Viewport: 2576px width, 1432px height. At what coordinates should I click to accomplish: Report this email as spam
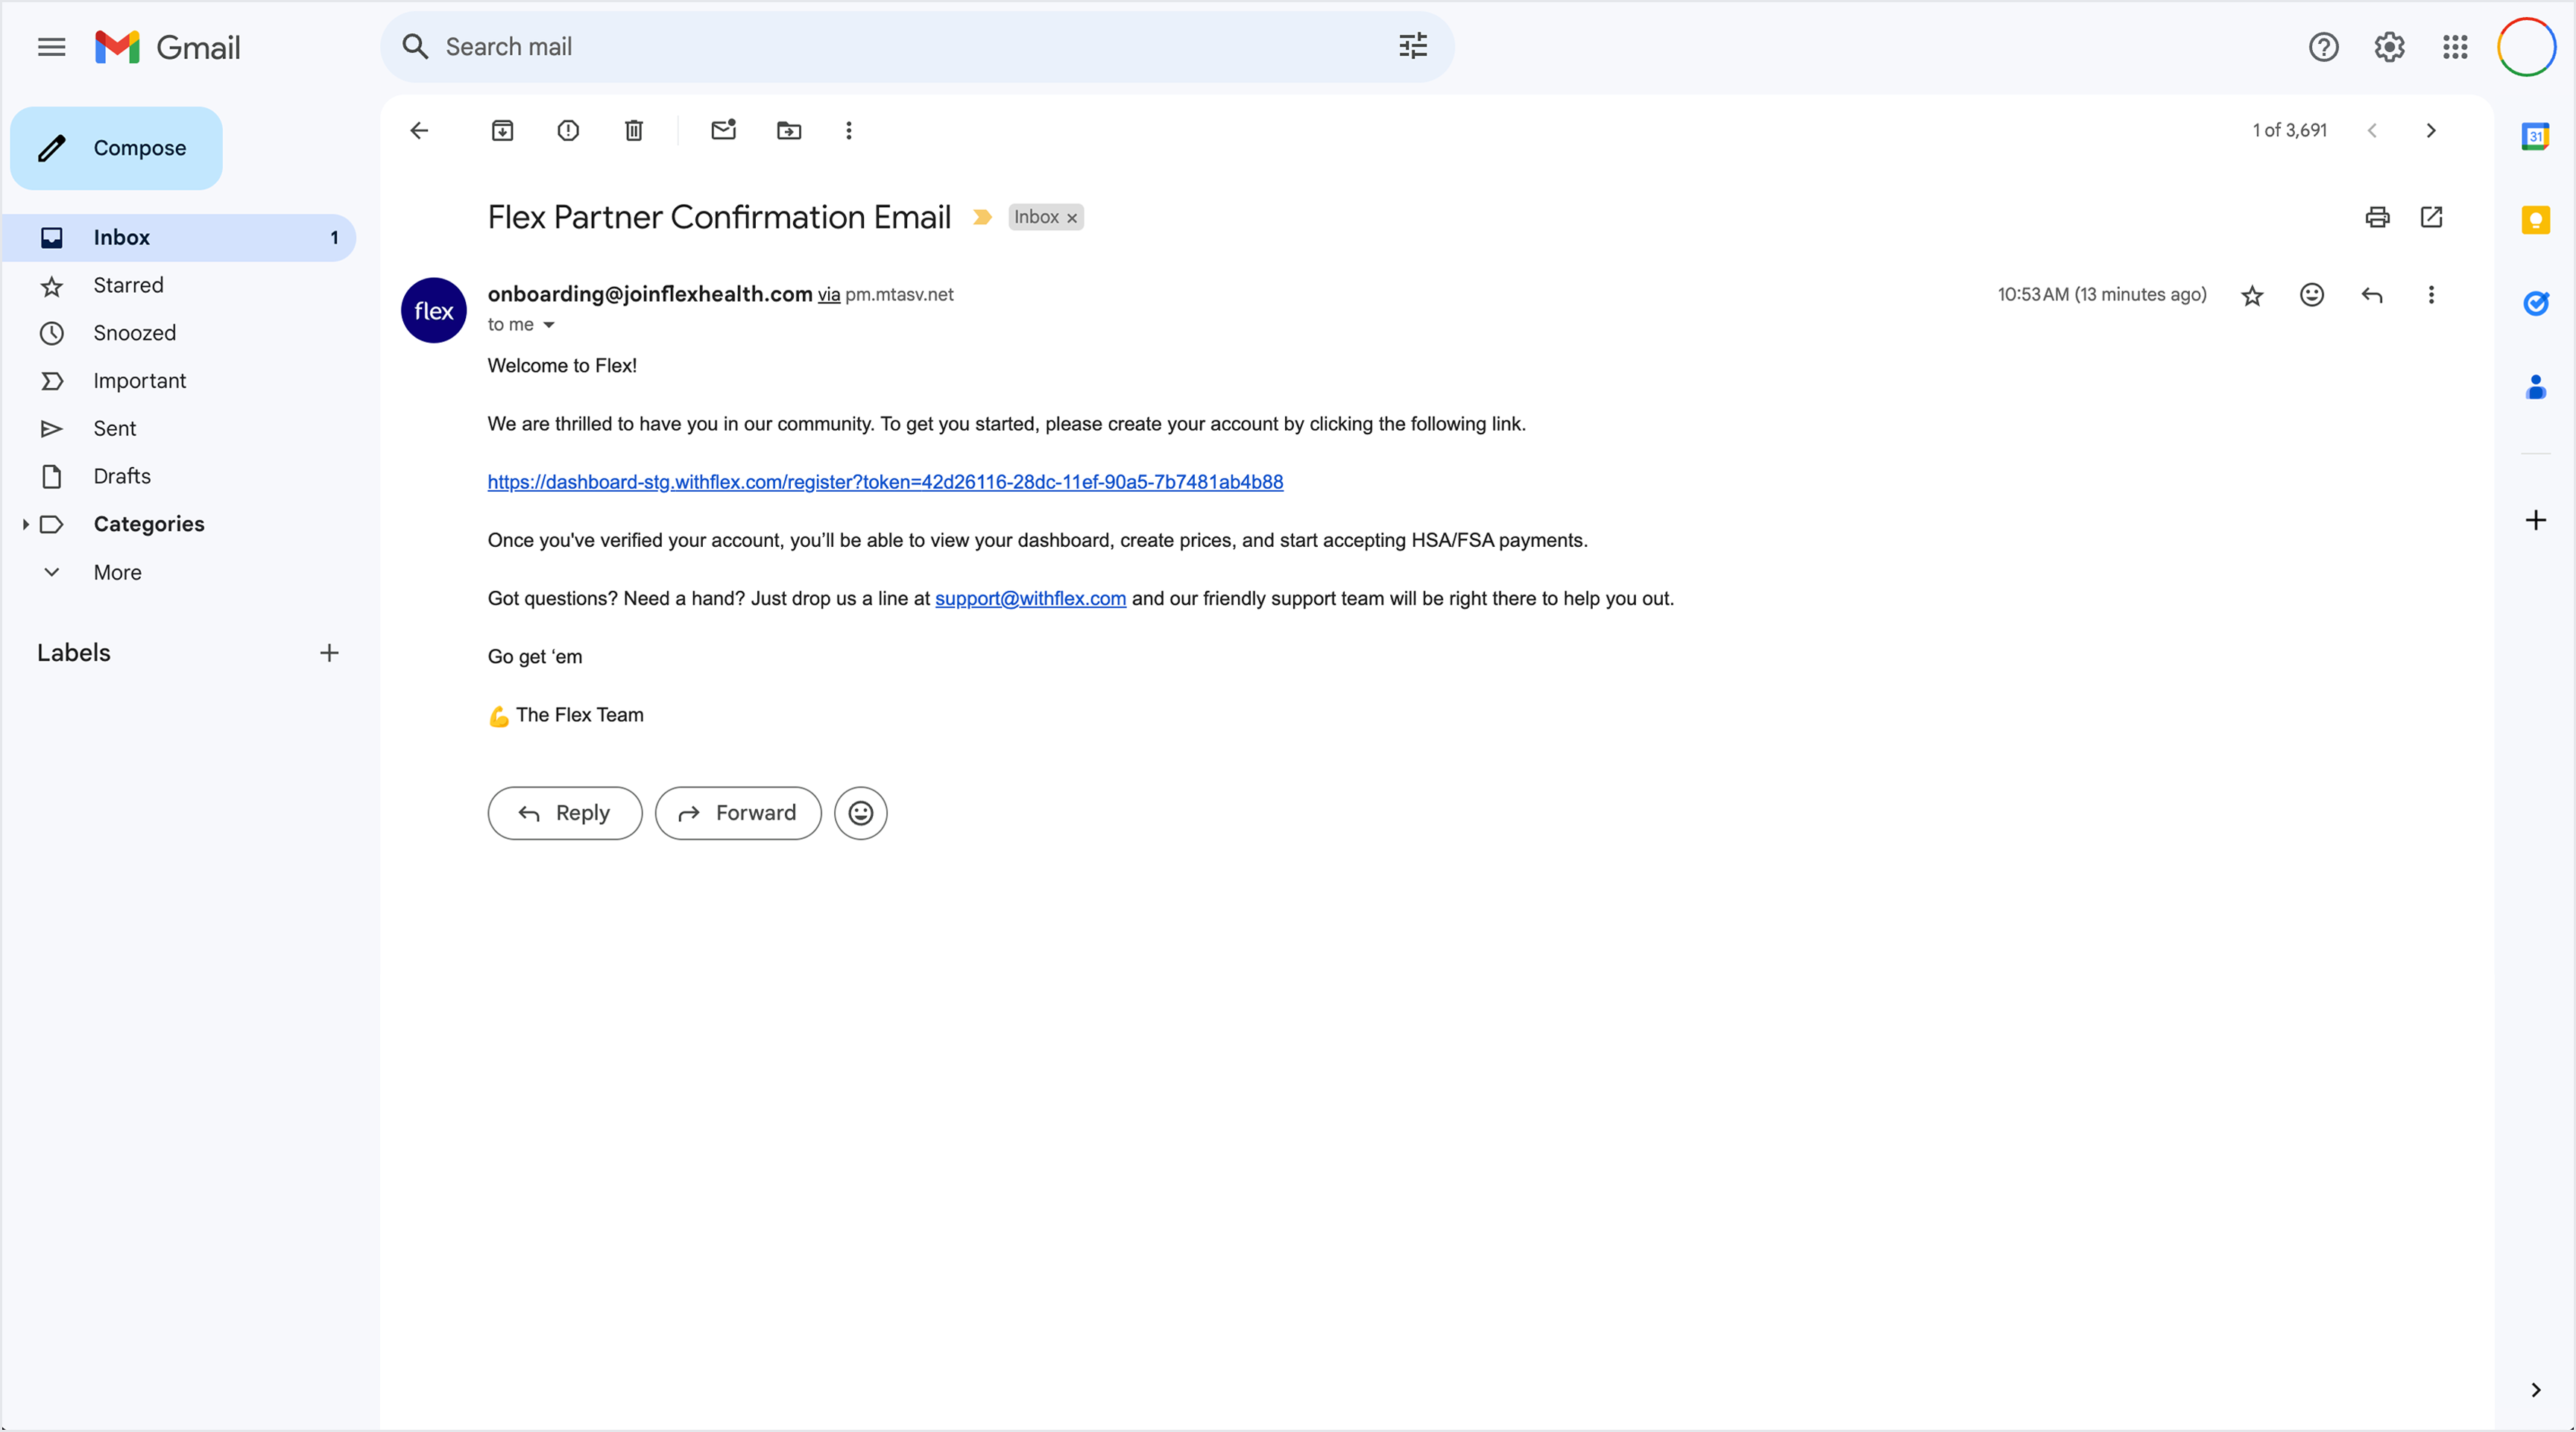568,130
